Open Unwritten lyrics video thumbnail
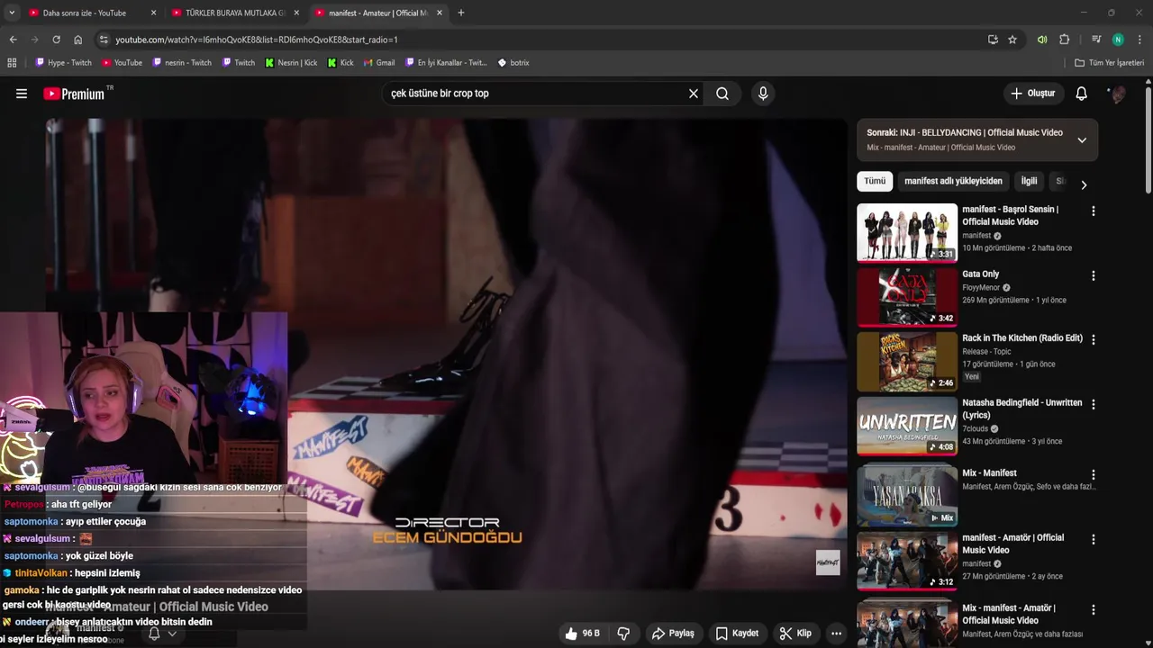The height and width of the screenshot is (648, 1153). click(x=907, y=427)
